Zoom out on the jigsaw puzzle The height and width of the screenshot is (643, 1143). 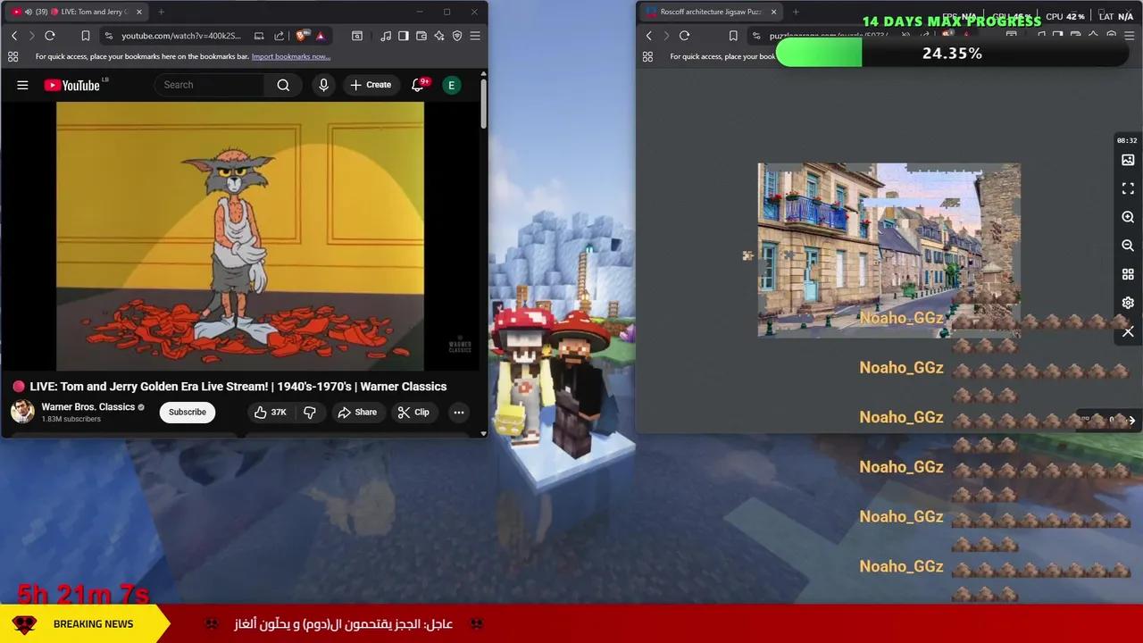pos(1128,246)
